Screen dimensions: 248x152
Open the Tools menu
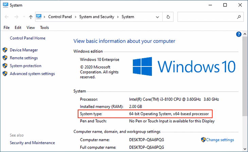tap(45, 28)
